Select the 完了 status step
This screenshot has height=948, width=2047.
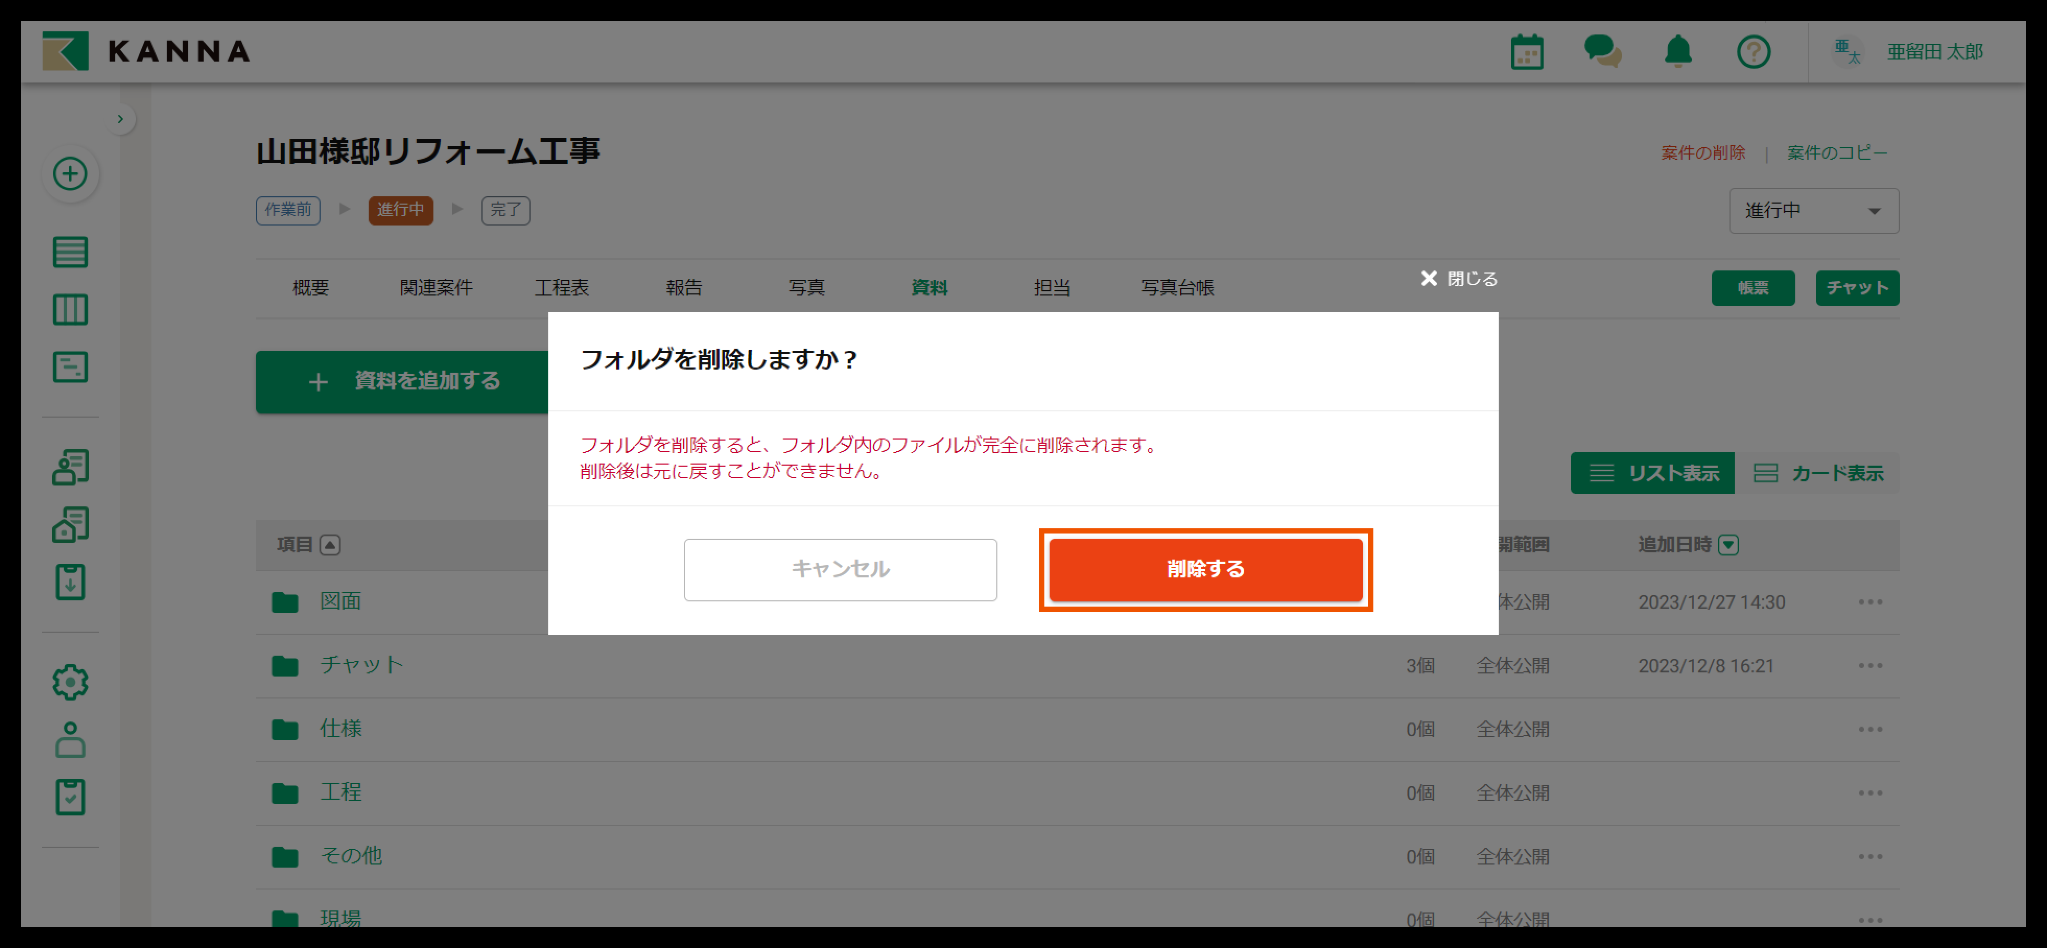tap(505, 210)
